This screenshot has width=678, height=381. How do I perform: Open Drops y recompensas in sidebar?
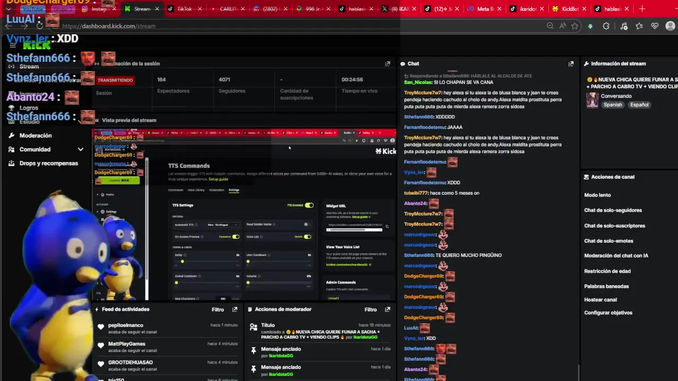click(x=49, y=163)
